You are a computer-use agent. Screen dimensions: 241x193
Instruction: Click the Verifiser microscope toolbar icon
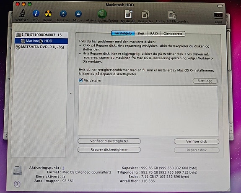(22, 13)
